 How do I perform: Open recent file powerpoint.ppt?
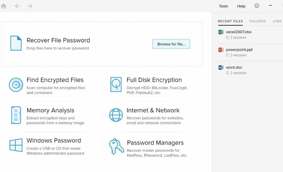pyautogui.click(x=239, y=50)
